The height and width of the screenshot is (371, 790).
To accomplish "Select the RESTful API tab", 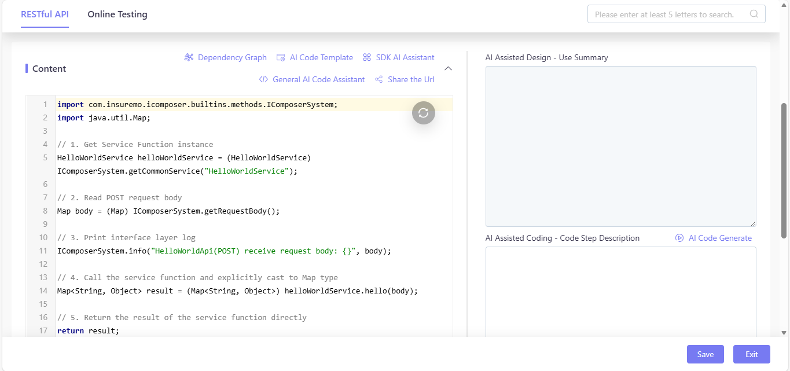I will point(45,14).
